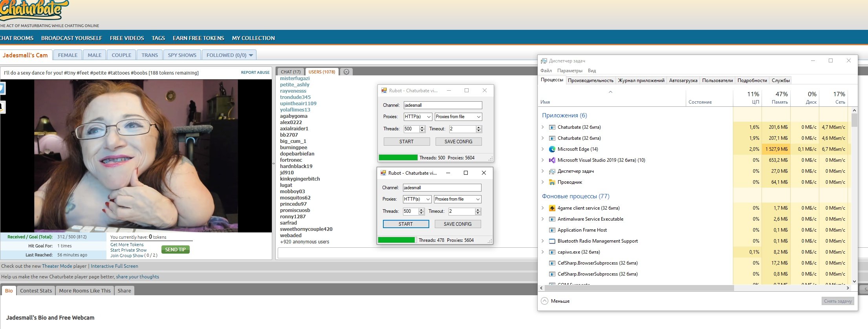The width and height of the screenshot is (868, 329).
Task: Click the Microsoft Edge icon in process list
Action: (552, 149)
